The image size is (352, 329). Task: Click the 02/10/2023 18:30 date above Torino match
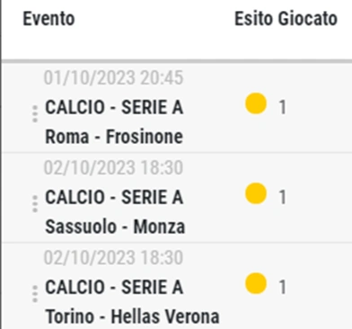[x=113, y=257]
